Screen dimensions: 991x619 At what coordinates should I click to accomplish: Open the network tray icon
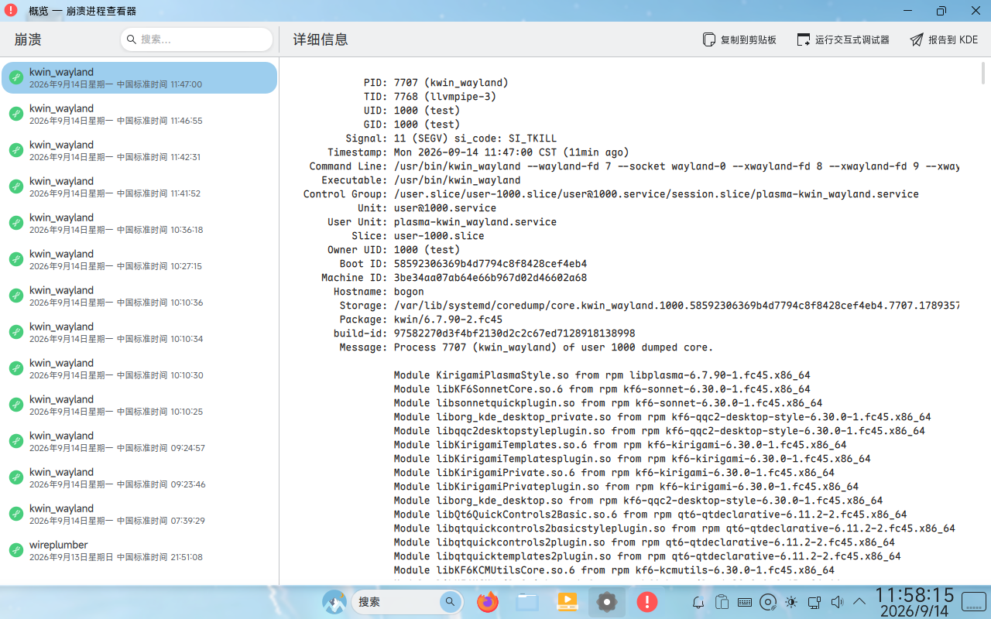814,602
